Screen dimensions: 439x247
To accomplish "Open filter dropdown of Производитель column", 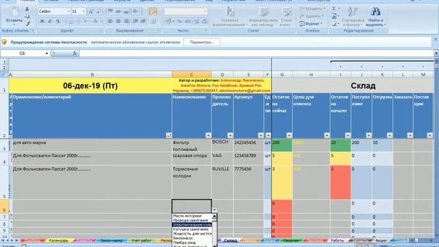I will point(230,136).
